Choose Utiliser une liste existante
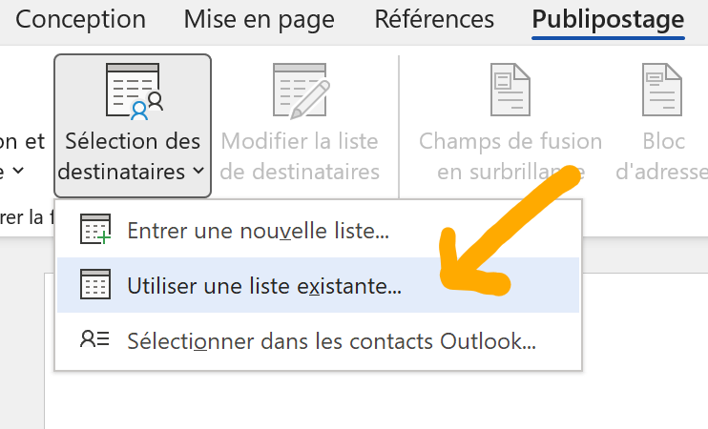708x429 pixels. click(319, 285)
